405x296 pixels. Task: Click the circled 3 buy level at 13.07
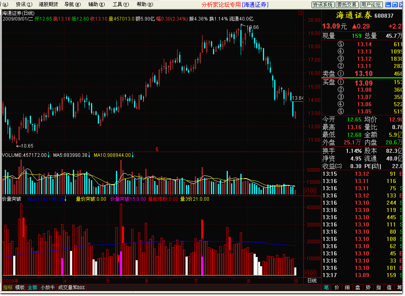pyautogui.click(x=341, y=97)
